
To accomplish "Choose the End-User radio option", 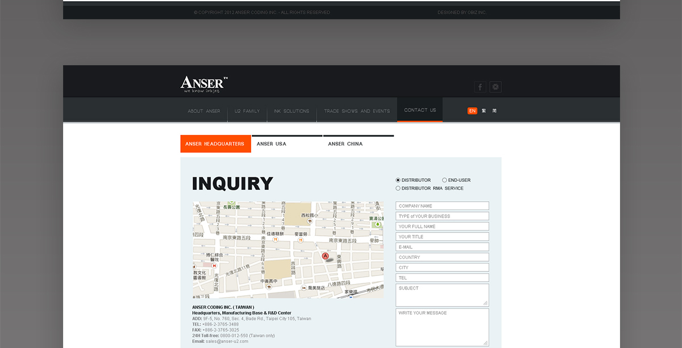I will pyautogui.click(x=444, y=180).
